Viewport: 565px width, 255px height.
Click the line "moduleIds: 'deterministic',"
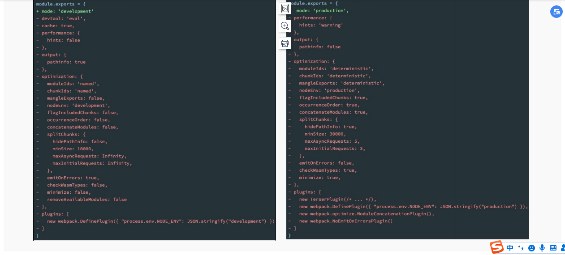tap(336, 68)
